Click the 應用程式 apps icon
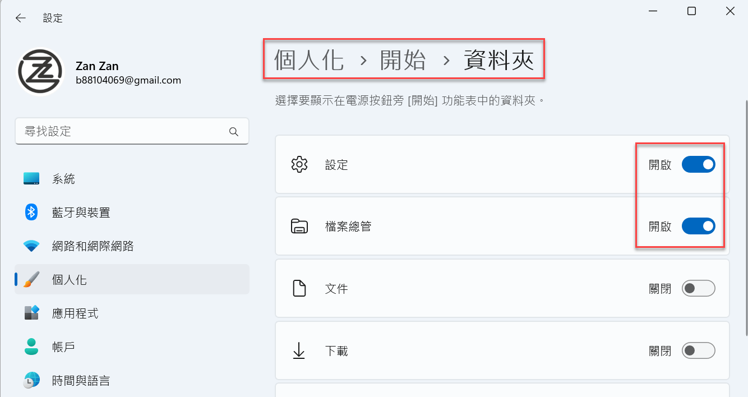The image size is (748, 397). (31, 313)
